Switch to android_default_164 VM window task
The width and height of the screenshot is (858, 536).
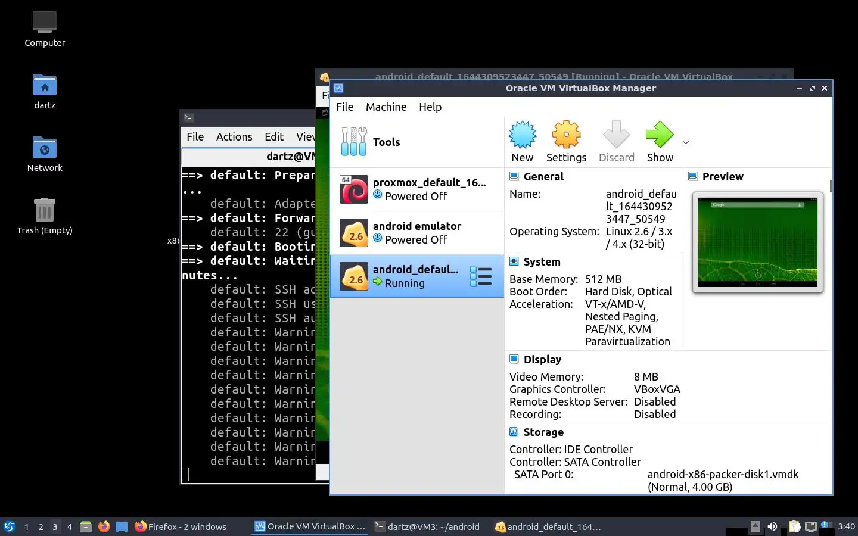point(548,526)
